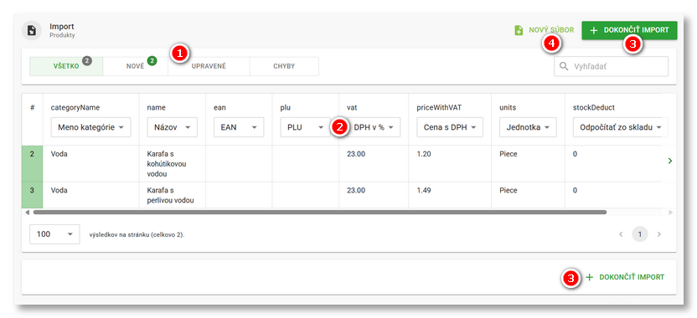The height and width of the screenshot is (318, 697).
Task: Open the Jednotka column dropdown
Action: 528,127
